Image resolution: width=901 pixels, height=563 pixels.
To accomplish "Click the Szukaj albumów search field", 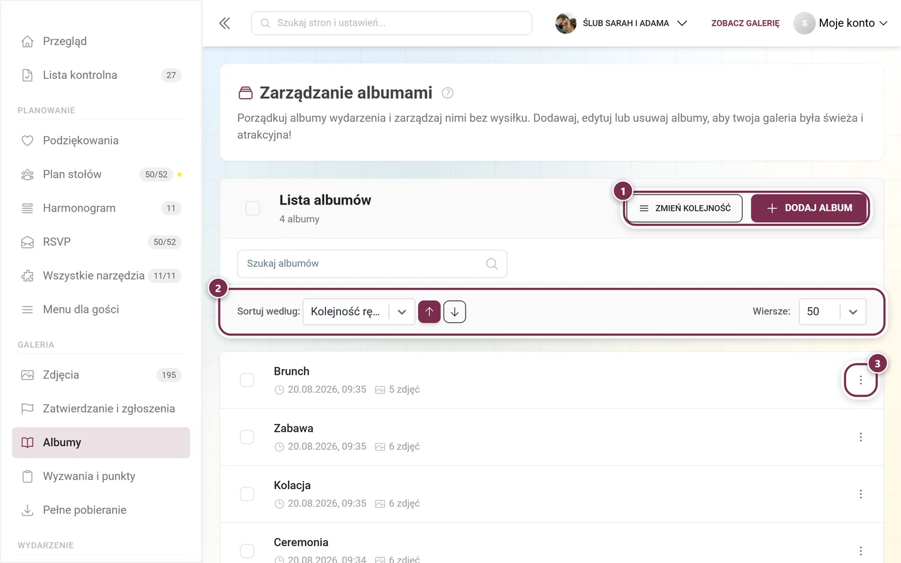I will [372, 264].
